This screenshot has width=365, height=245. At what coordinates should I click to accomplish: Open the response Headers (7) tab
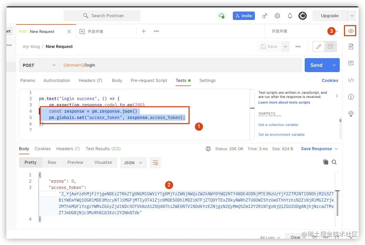coord(68,149)
